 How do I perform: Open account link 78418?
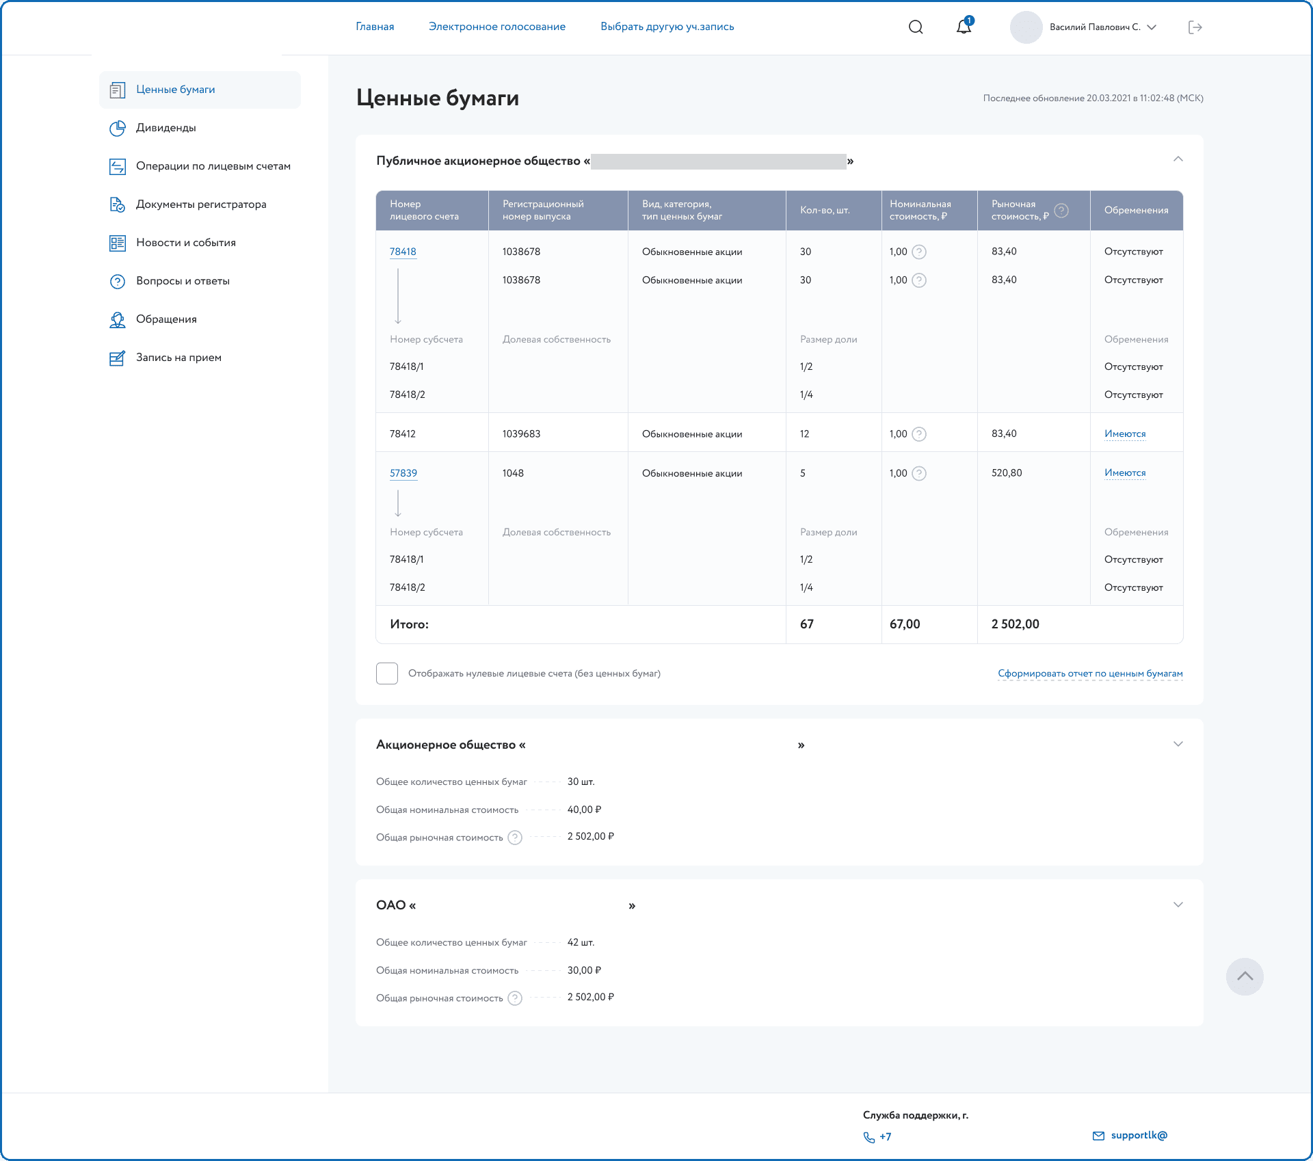[x=403, y=252]
